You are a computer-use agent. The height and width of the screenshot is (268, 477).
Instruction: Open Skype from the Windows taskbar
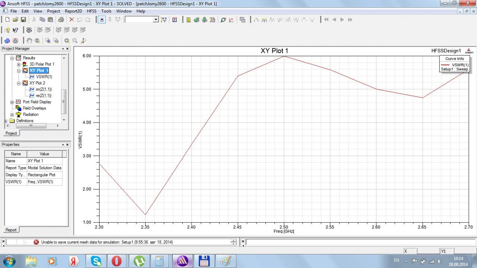coord(96,261)
